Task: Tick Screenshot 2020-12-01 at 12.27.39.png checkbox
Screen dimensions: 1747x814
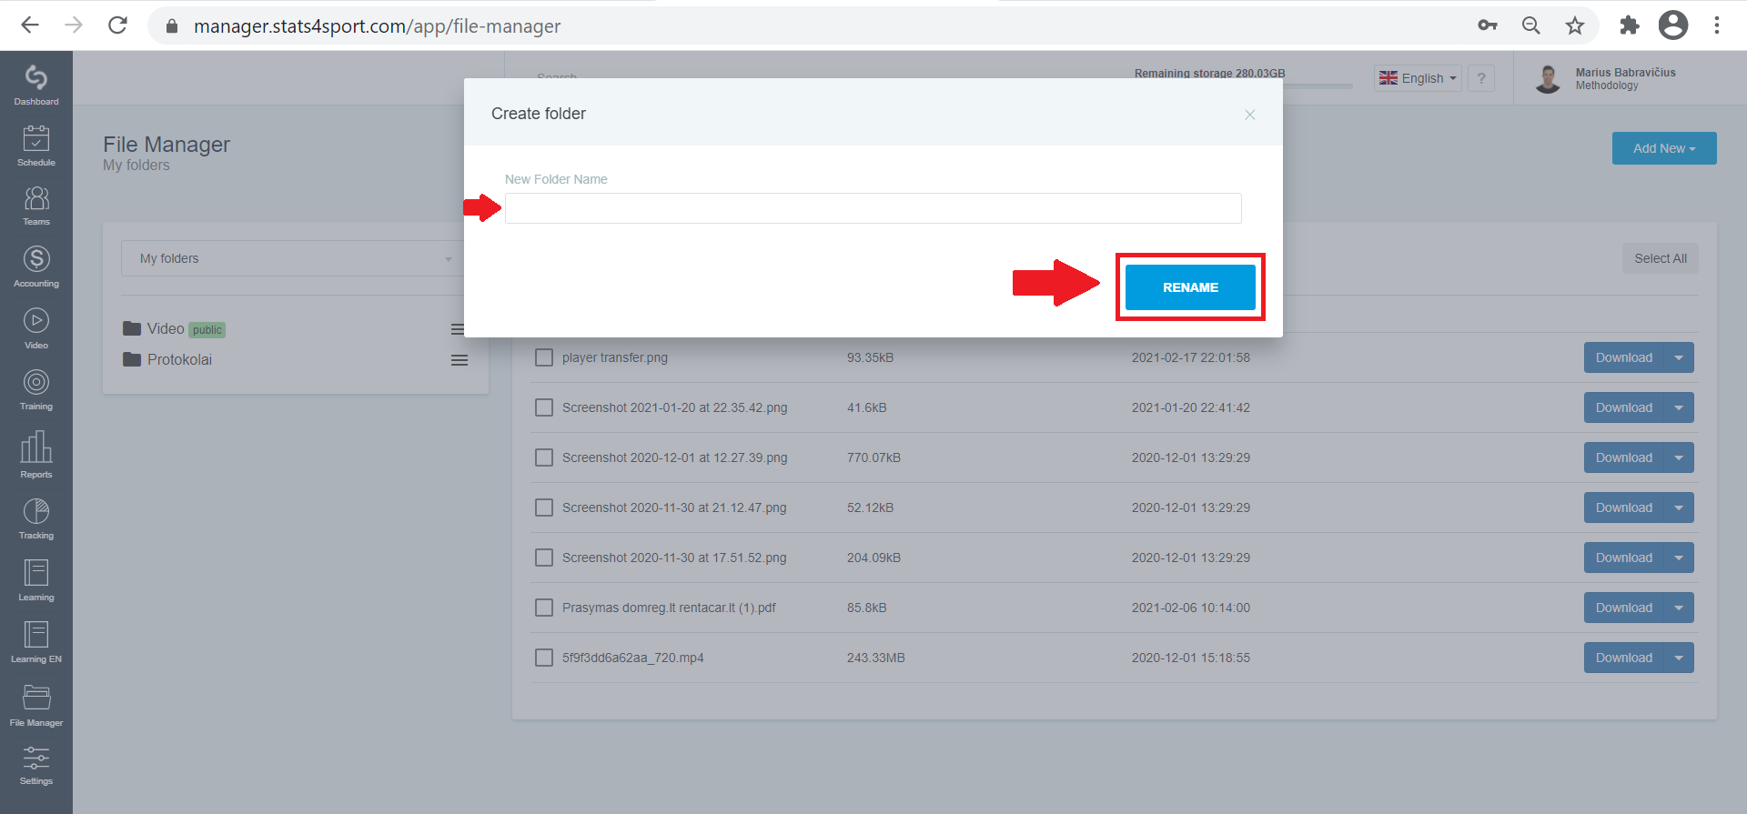Action: click(x=544, y=457)
